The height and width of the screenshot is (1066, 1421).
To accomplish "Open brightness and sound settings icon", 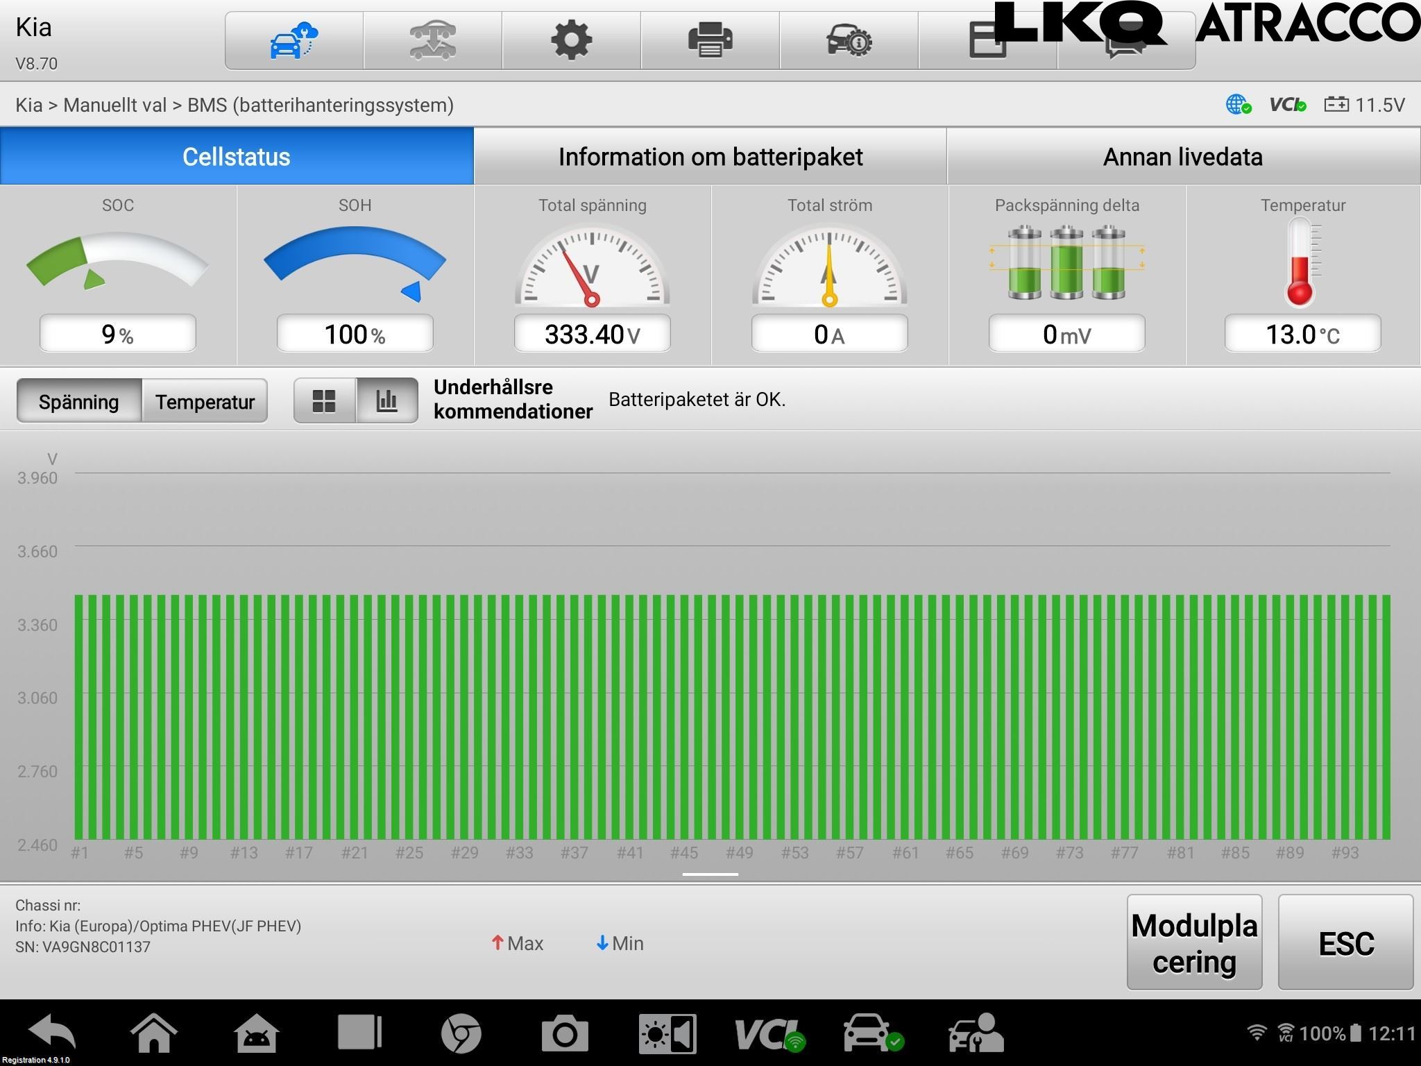I will pyautogui.click(x=667, y=1034).
